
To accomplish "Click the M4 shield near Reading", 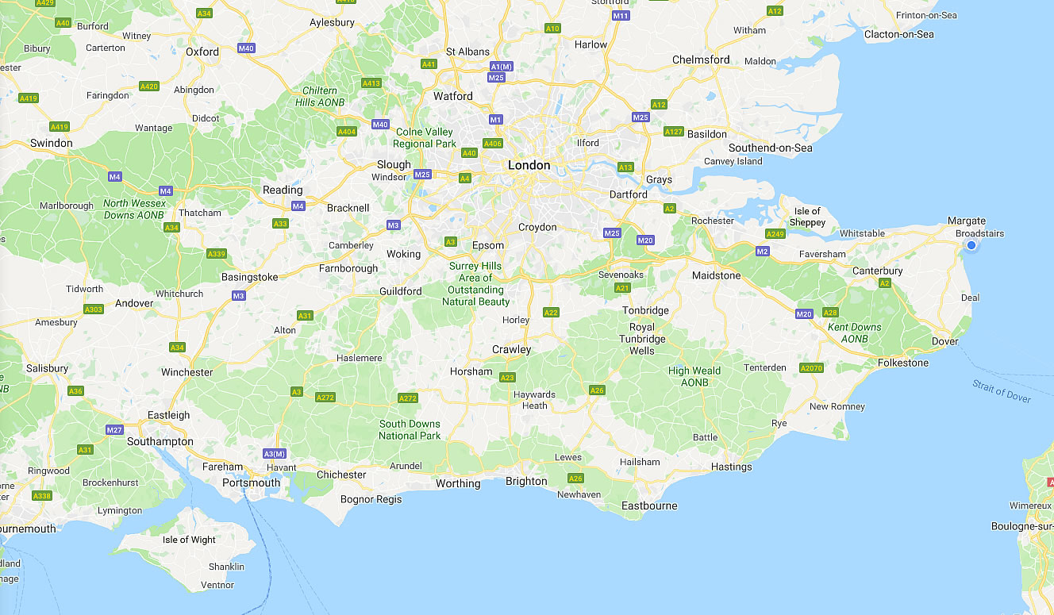I will [298, 206].
